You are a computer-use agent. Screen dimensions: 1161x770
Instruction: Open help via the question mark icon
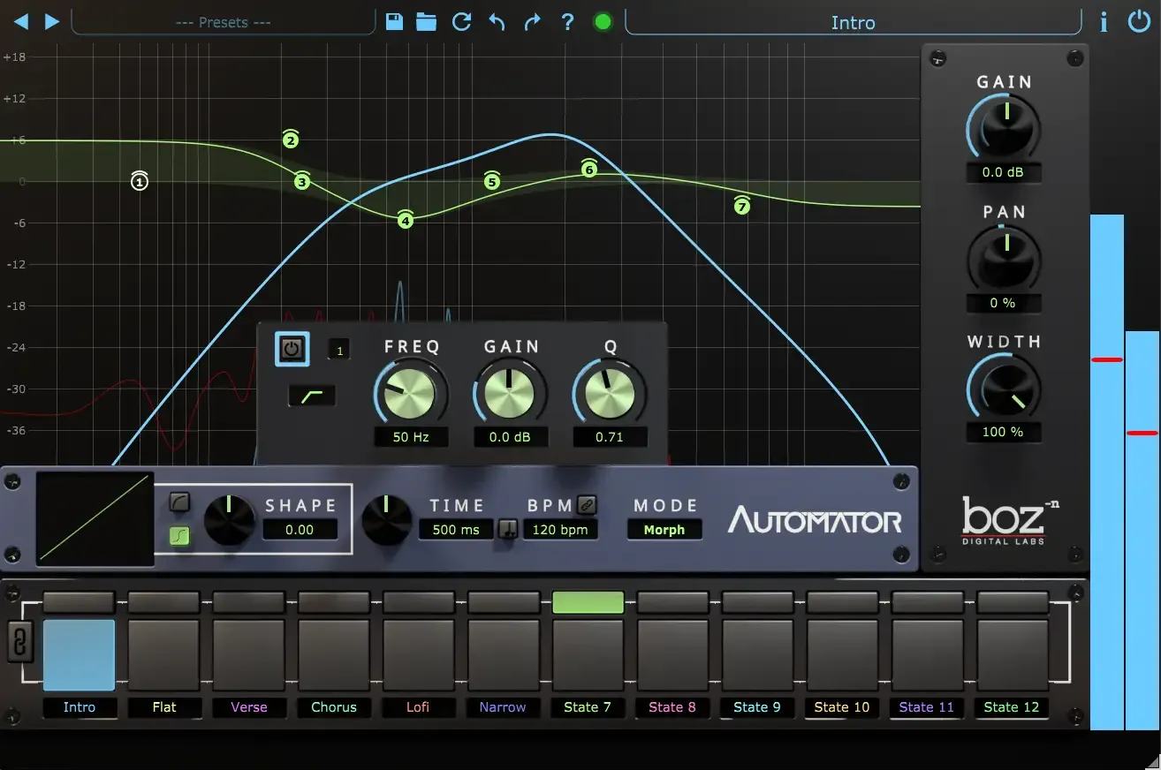[x=568, y=21]
